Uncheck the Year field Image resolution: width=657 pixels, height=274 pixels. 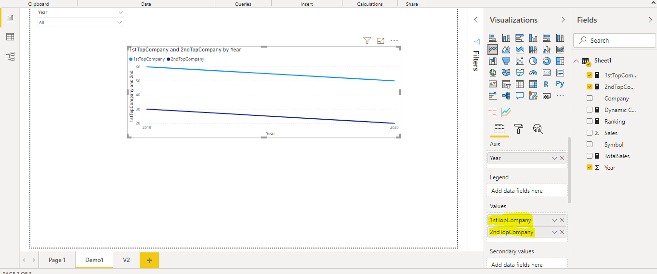tap(590, 168)
